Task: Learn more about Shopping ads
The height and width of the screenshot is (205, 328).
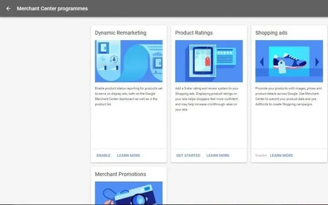Action: (281, 155)
